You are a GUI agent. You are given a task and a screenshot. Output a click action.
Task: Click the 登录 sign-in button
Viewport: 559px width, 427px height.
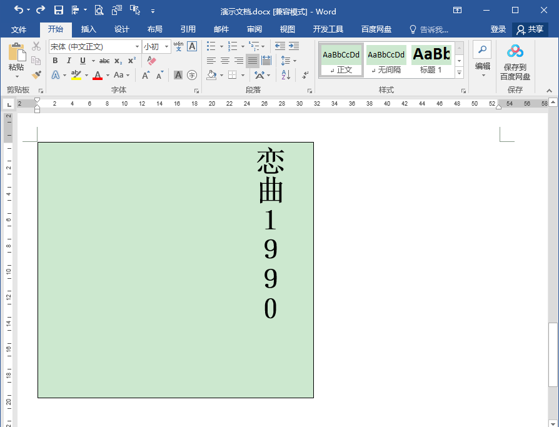(498, 29)
